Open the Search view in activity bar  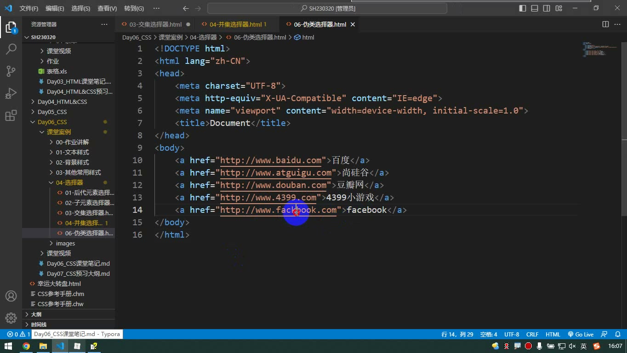click(x=11, y=49)
